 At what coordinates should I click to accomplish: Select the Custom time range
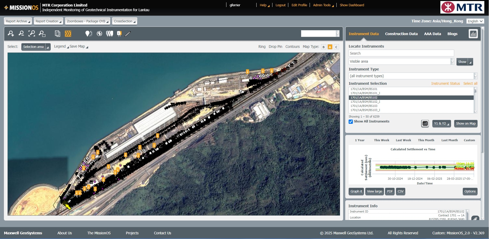[469, 140]
